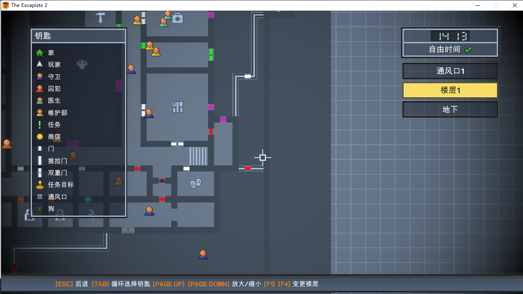
Task: Click the gold coin shop icon
Action: point(40,136)
